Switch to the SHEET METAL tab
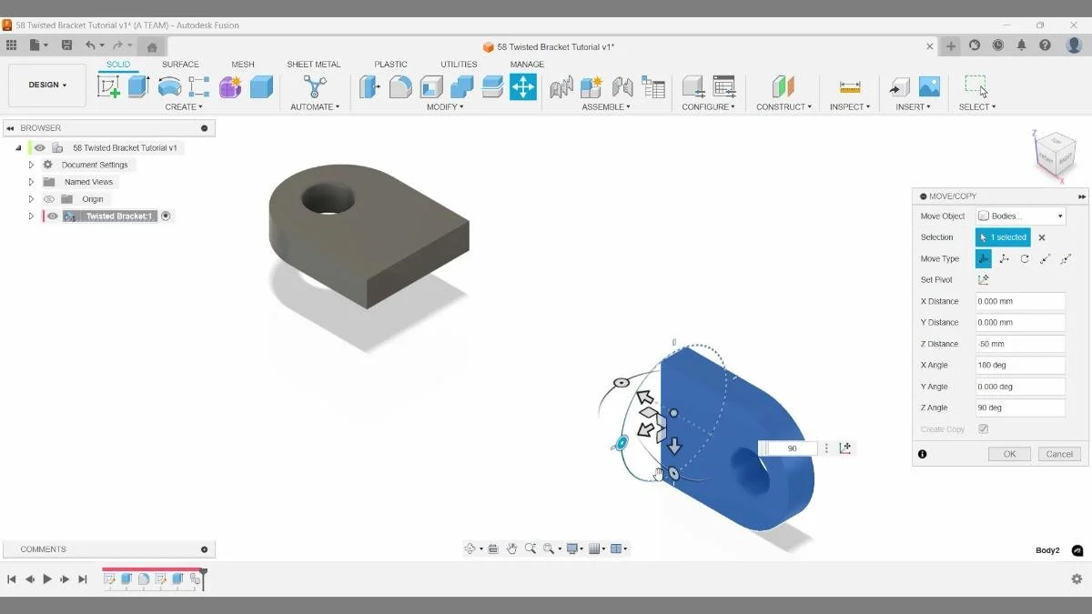The height and width of the screenshot is (614, 1092). (314, 65)
